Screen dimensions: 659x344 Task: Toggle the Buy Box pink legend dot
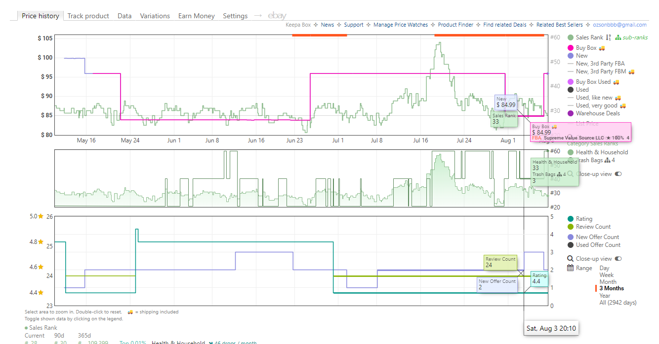click(x=571, y=48)
